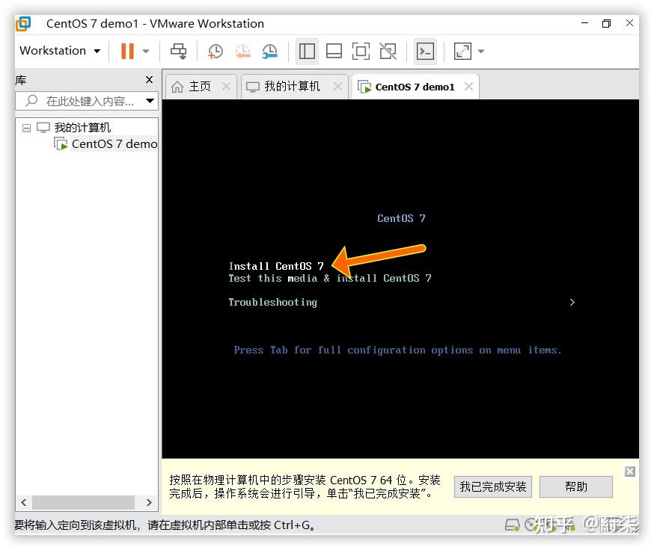Toggle the library sidebar panel icon
The height and width of the screenshot is (550, 654).
coord(307,51)
